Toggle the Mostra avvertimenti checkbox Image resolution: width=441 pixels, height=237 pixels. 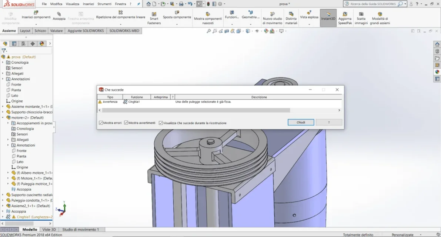click(126, 123)
